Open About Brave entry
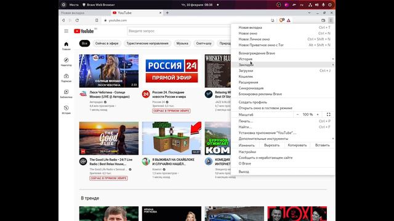394x221 pixels. [x=283, y=163]
